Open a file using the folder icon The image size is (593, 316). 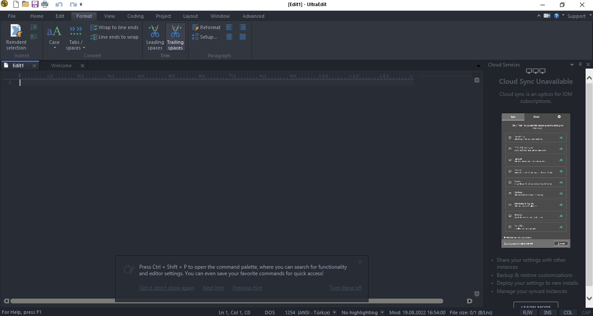point(25,5)
